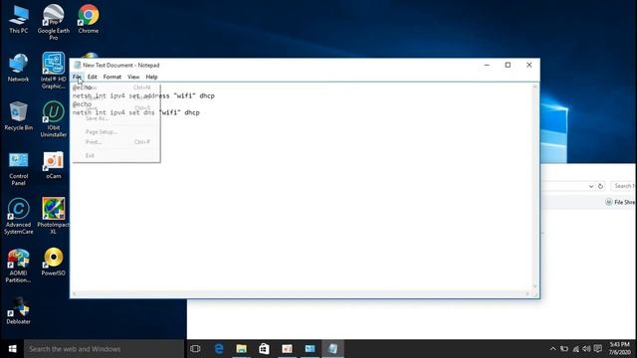Minimize the Notepad window
This screenshot has width=637, height=358.
pos(487,65)
